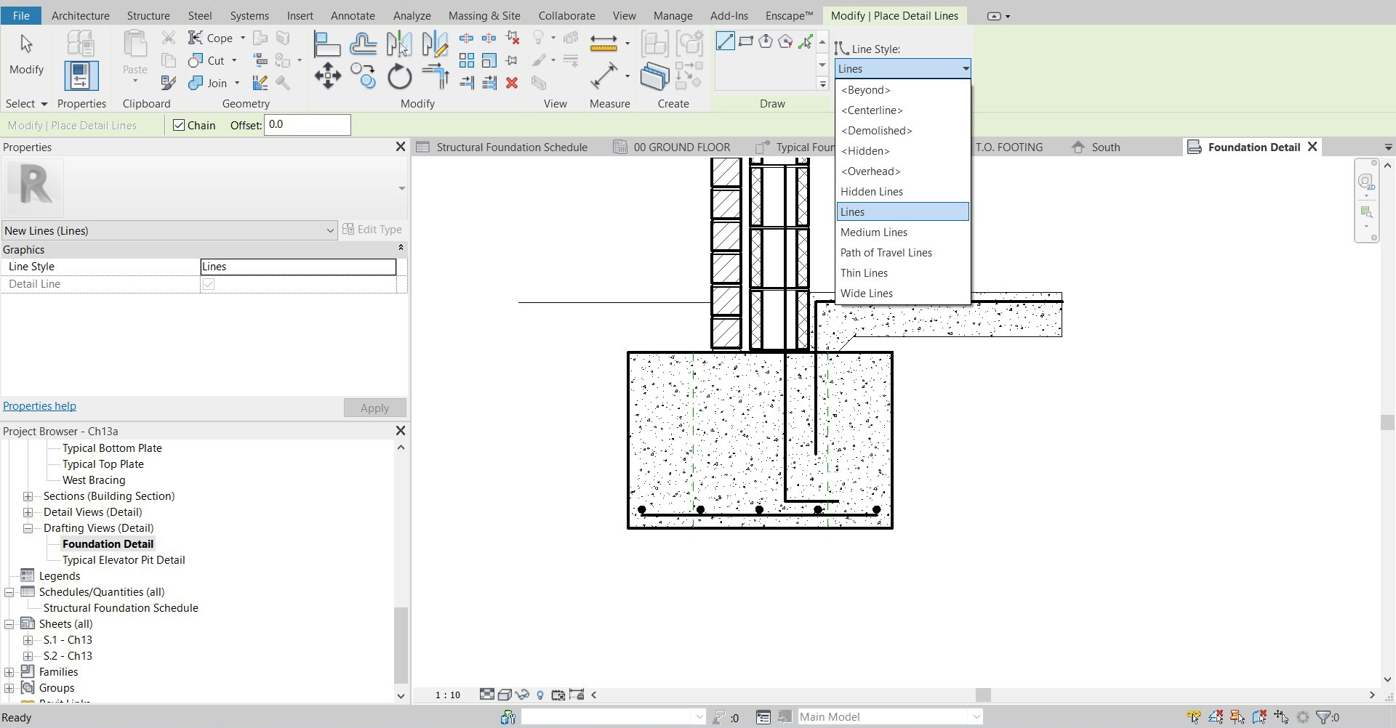The height and width of the screenshot is (728, 1396).
Task: Activate the Rotate tool
Action: 398,75
